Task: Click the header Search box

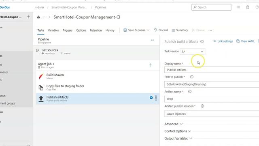Action: point(211,7)
